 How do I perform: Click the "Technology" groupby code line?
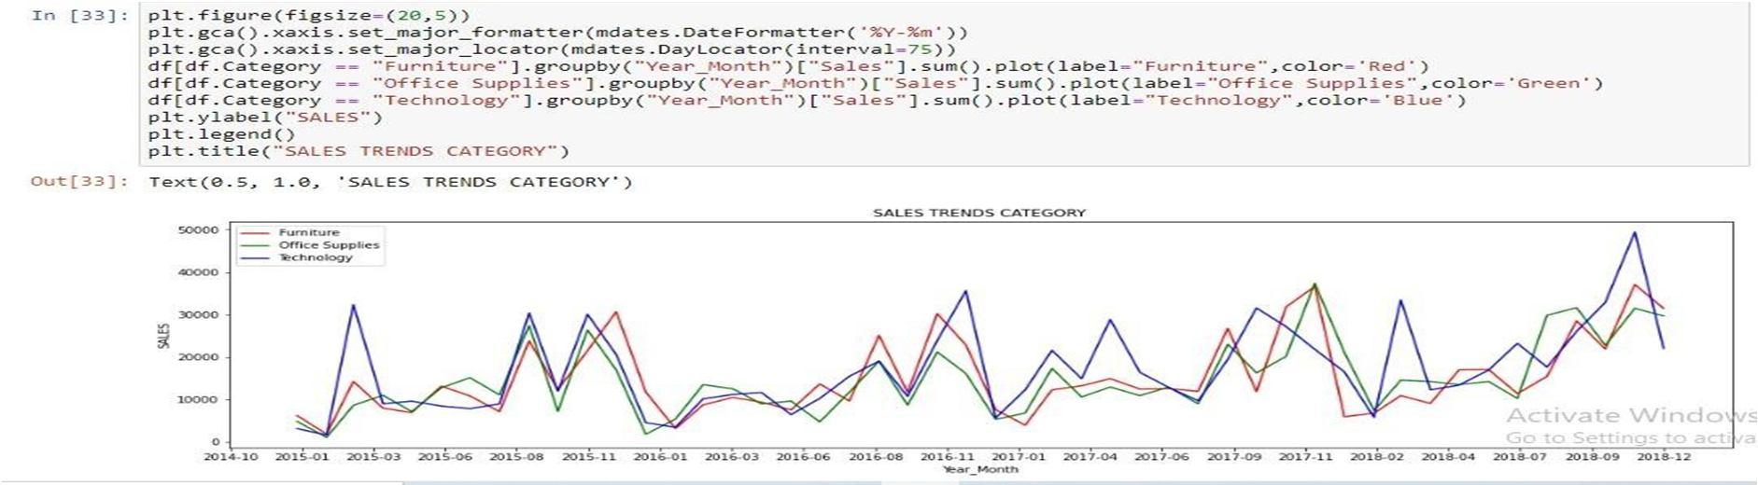[x=808, y=100]
